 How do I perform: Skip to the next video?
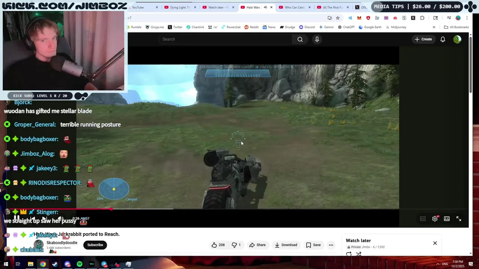[44, 219]
